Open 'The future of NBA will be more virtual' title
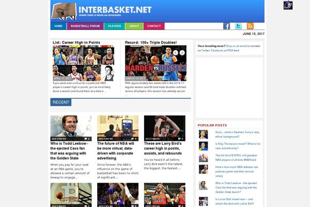The width and height of the screenshot is (310, 207). point(116,151)
